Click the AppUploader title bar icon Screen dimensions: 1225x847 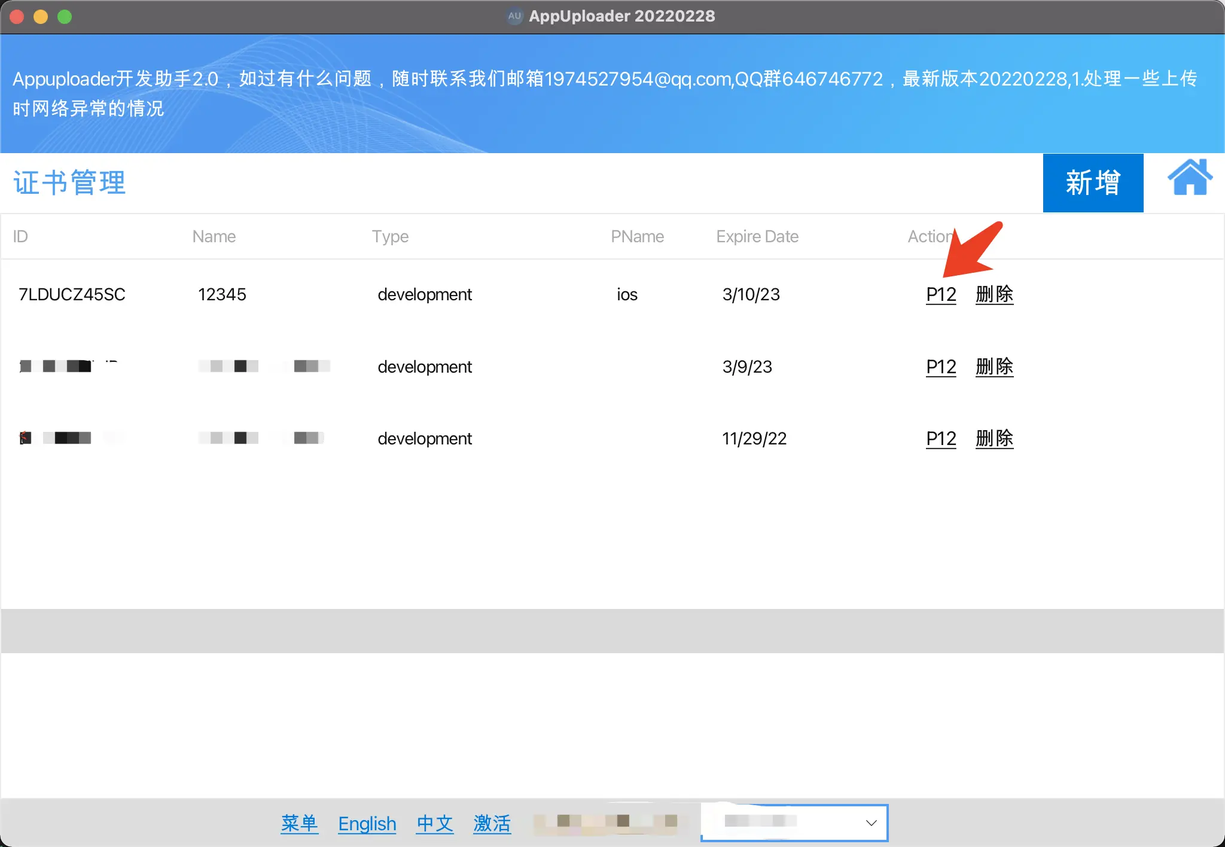coord(514,16)
